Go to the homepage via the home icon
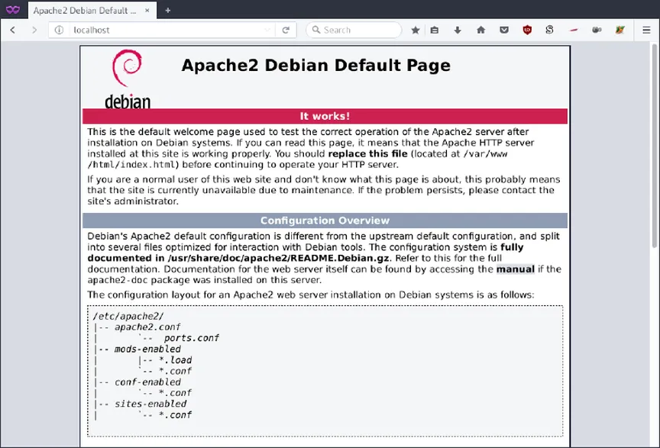660x448 pixels. tap(480, 30)
